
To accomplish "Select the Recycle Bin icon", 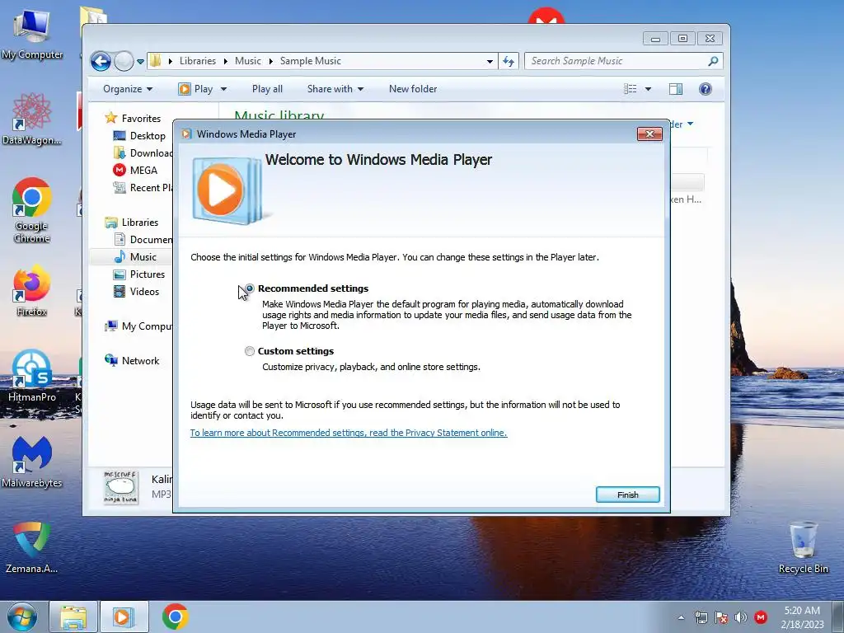I will (803, 547).
